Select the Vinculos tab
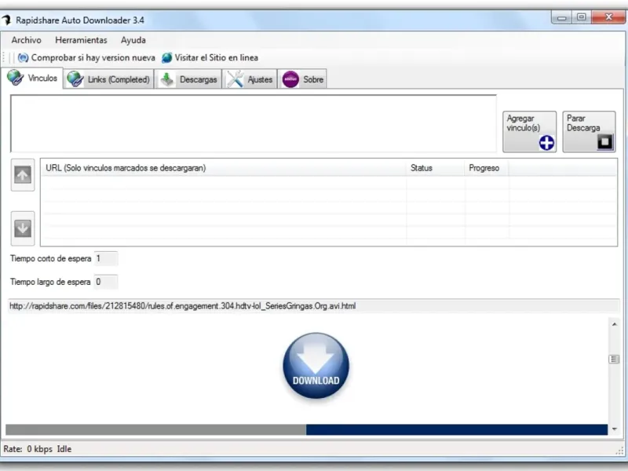The height and width of the screenshot is (471, 628). [32, 78]
